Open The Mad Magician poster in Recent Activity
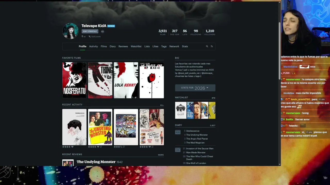This screenshot has height=185, width=330. 152,127
